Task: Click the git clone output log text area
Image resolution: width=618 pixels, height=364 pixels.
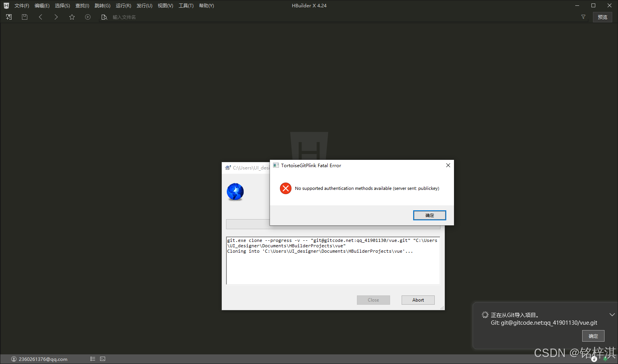Action: click(x=333, y=261)
